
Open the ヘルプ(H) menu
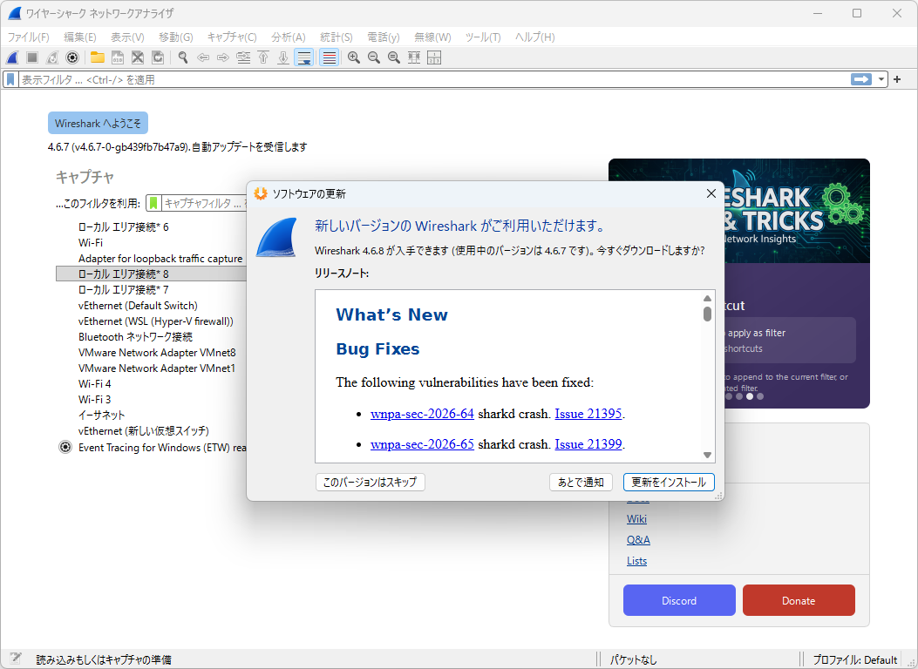[x=534, y=37]
